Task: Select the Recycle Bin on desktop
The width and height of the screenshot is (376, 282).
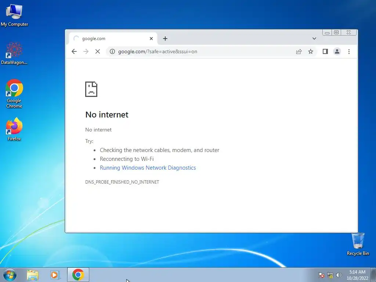Action: click(x=358, y=244)
